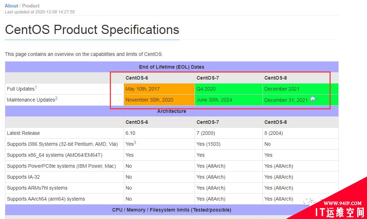Click CentOS-7 Yes (AltArch) in AArch64 row
Image resolution: width=367 pixels, height=219 pixels.
211,199
